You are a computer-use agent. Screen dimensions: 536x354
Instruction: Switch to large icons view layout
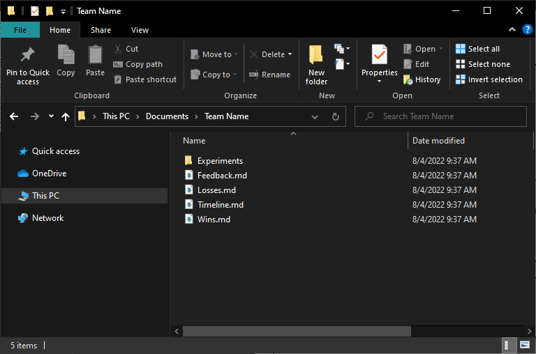click(526, 345)
